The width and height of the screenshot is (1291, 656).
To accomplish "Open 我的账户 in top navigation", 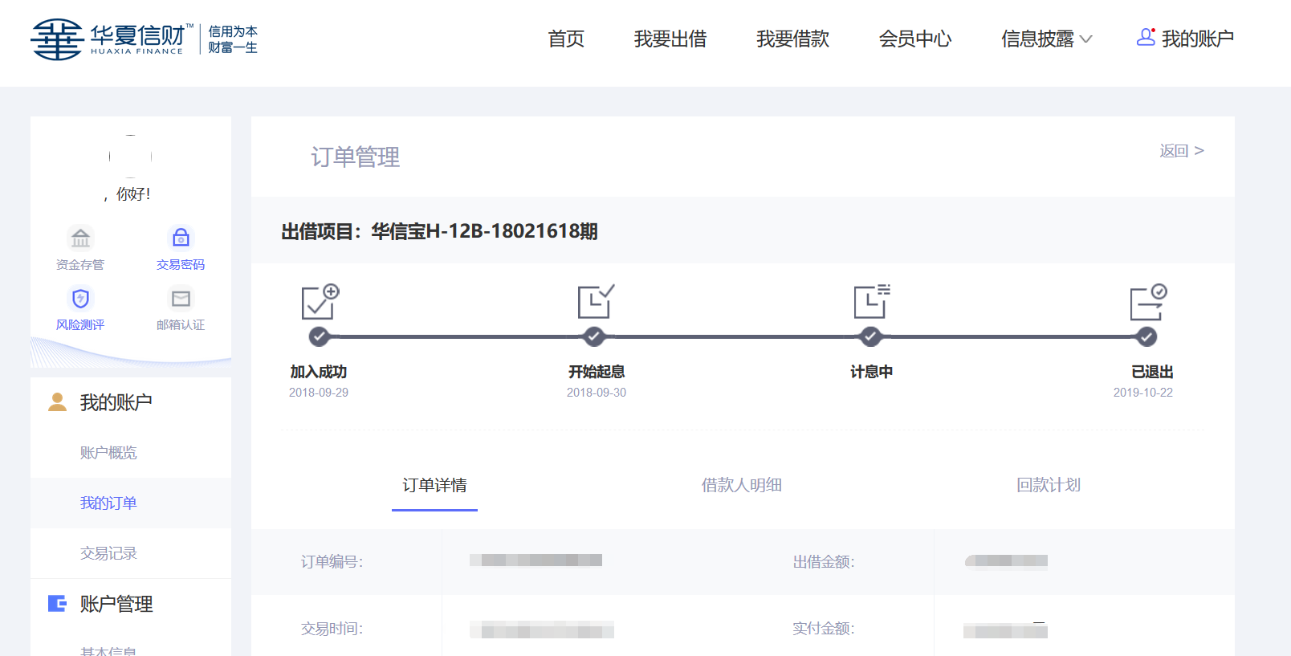I will point(1198,39).
